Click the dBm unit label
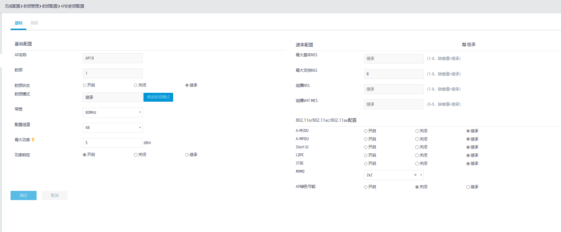Viewport: 561px width, 232px height. pos(147,143)
